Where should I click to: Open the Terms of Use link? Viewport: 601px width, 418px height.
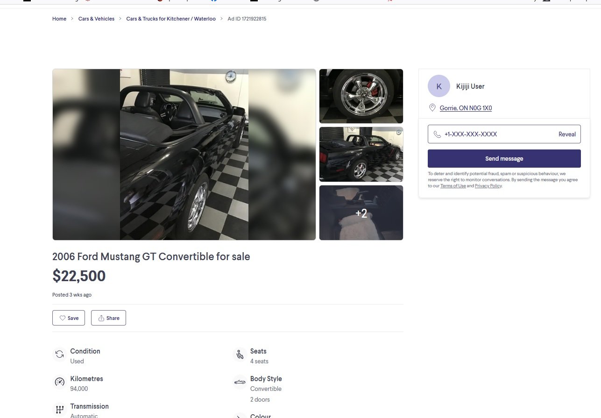click(453, 186)
